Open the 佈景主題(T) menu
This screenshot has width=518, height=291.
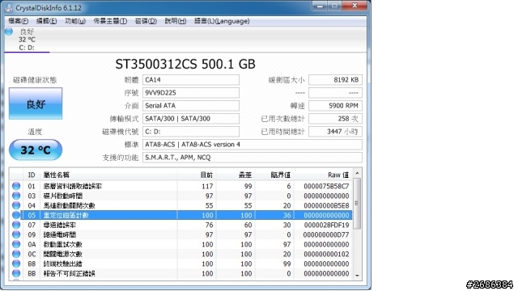click(x=110, y=21)
